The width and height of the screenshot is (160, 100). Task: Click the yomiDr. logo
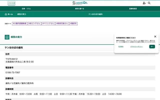[80, 3]
